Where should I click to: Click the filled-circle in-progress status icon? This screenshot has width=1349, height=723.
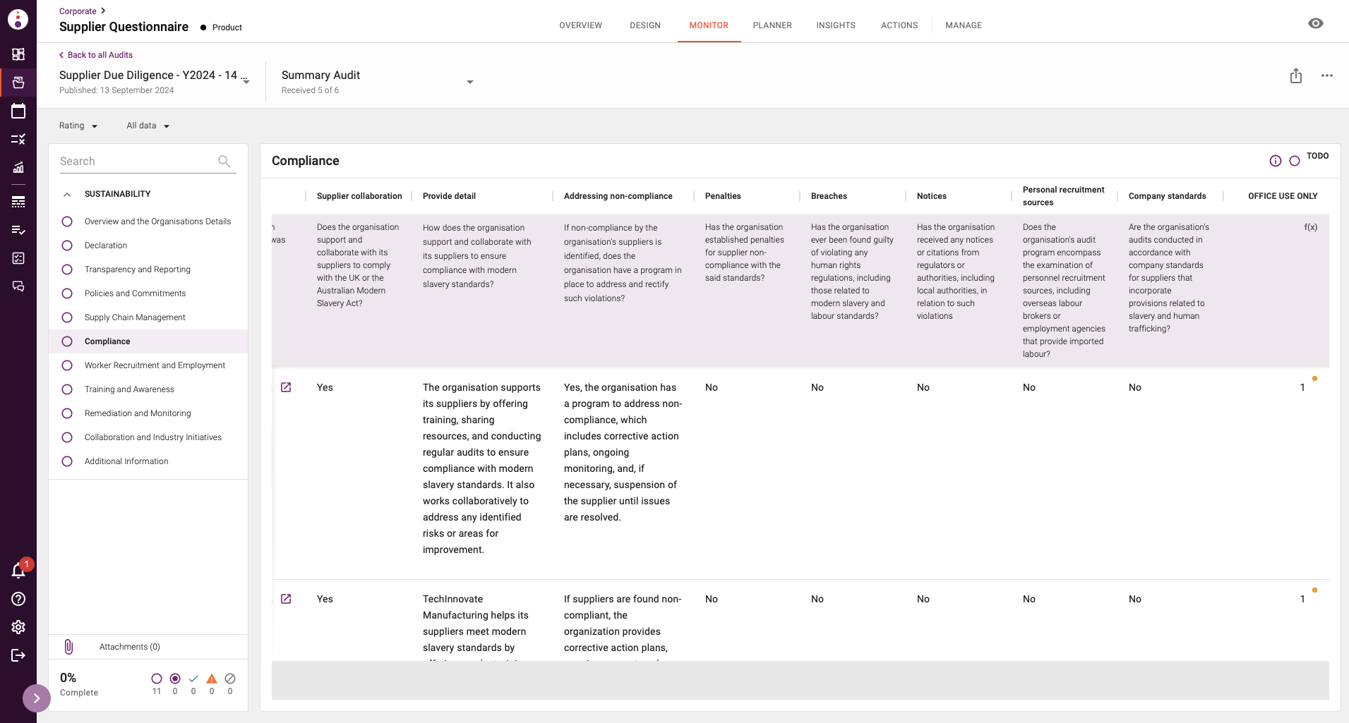click(175, 679)
